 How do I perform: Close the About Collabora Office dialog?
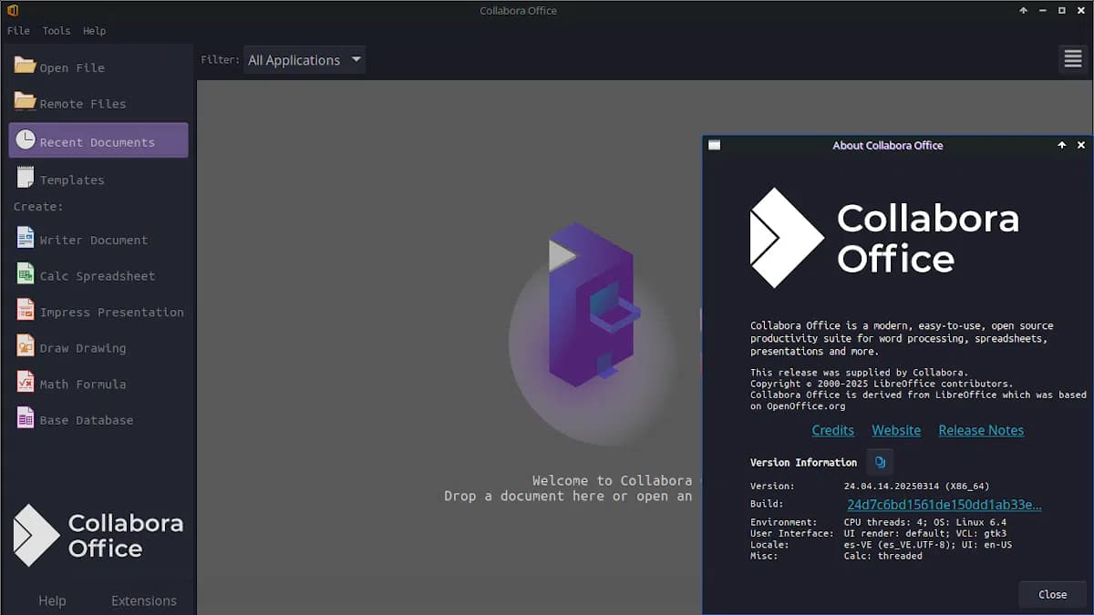(x=1052, y=594)
